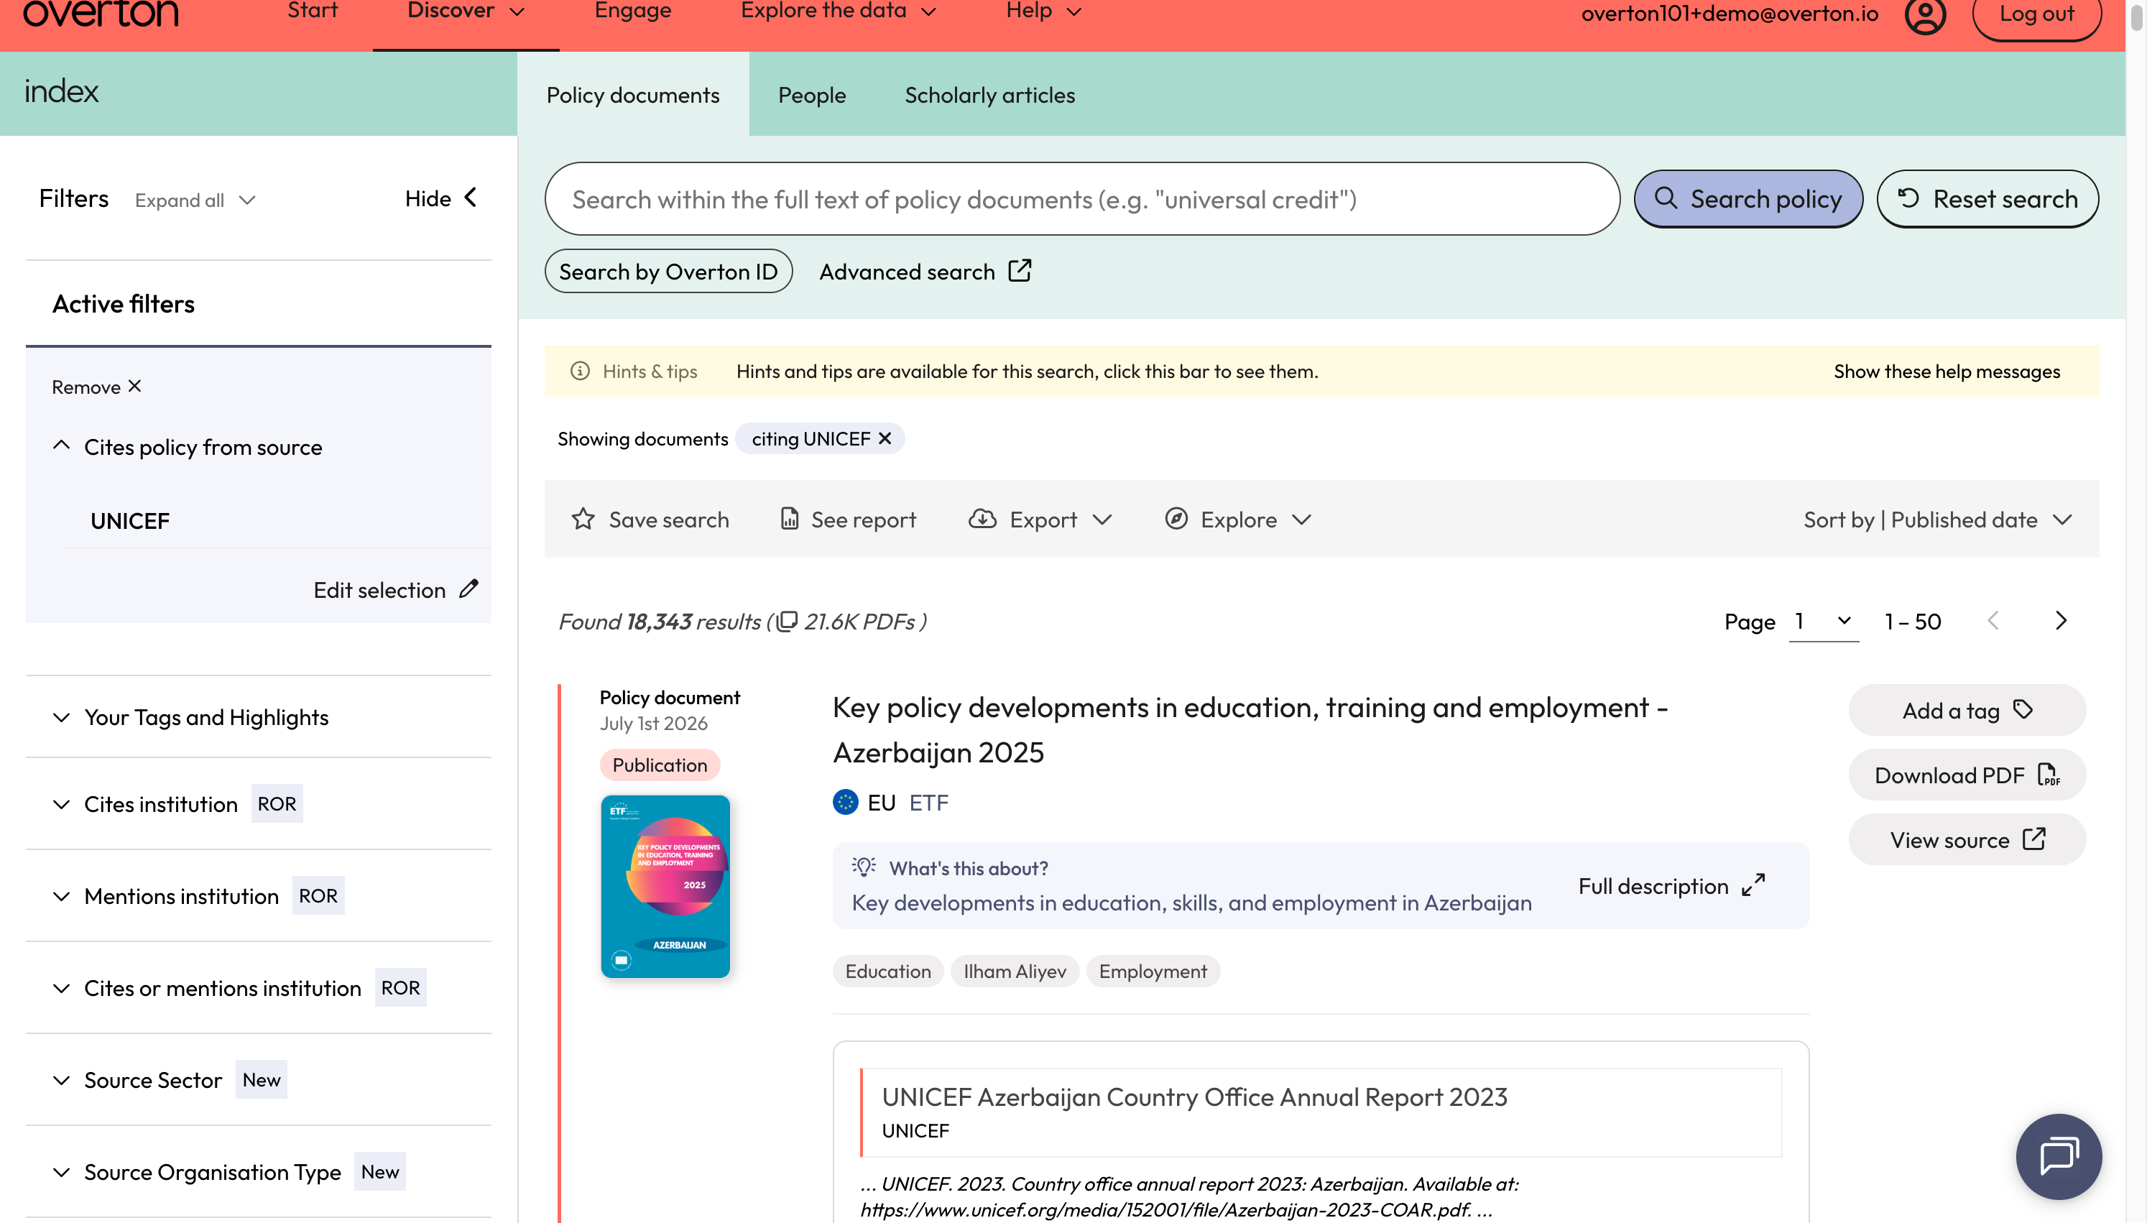This screenshot has height=1223, width=2147.
Task: Click the Save search star icon
Action: point(583,519)
